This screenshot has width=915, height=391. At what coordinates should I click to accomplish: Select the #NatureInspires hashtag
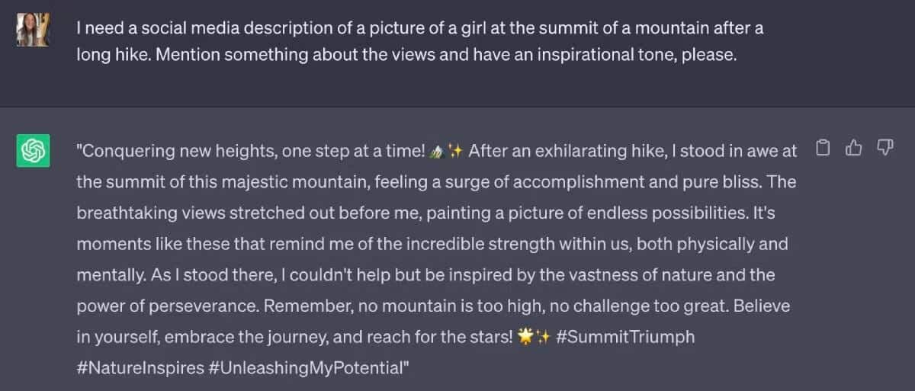(x=140, y=367)
